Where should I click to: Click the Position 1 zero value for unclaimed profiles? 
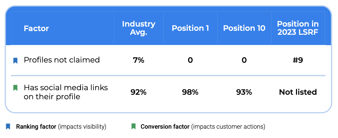click(190, 60)
